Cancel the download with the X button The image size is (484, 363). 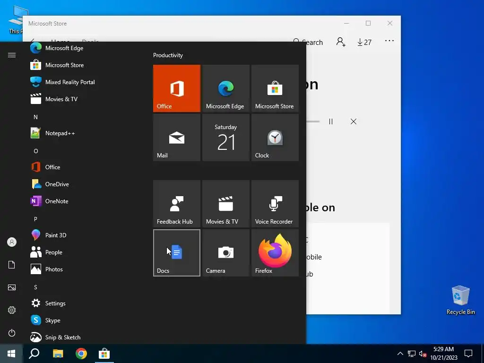354,121
